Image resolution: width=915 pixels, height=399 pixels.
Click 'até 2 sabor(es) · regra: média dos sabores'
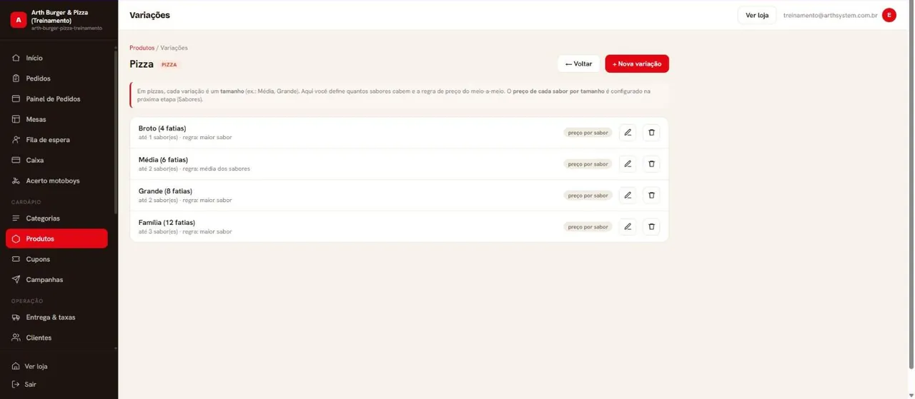click(194, 169)
